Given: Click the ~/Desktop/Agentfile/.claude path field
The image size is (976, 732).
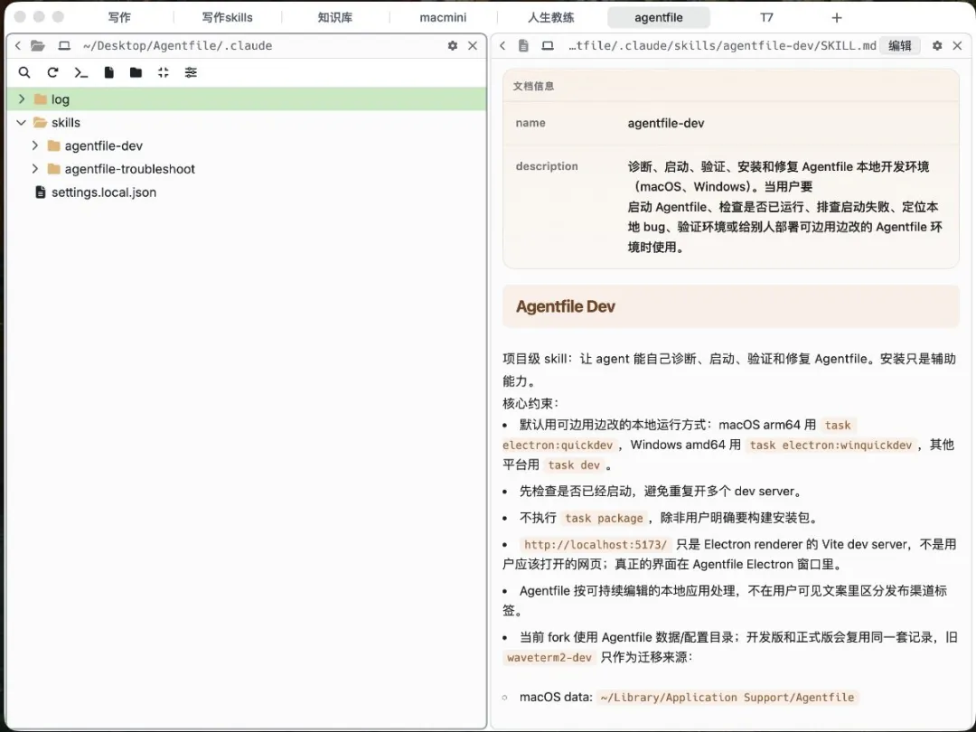Looking at the screenshot, I should (177, 45).
